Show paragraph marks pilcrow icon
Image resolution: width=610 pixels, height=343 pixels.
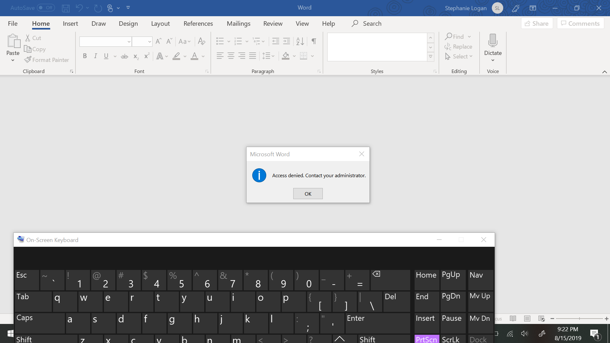tap(314, 41)
